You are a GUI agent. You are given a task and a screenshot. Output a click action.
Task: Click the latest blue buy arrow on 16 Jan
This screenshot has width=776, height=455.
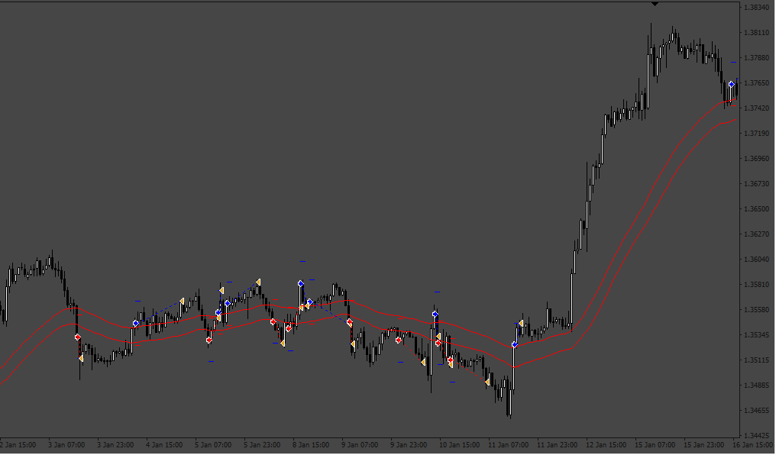(x=732, y=85)
